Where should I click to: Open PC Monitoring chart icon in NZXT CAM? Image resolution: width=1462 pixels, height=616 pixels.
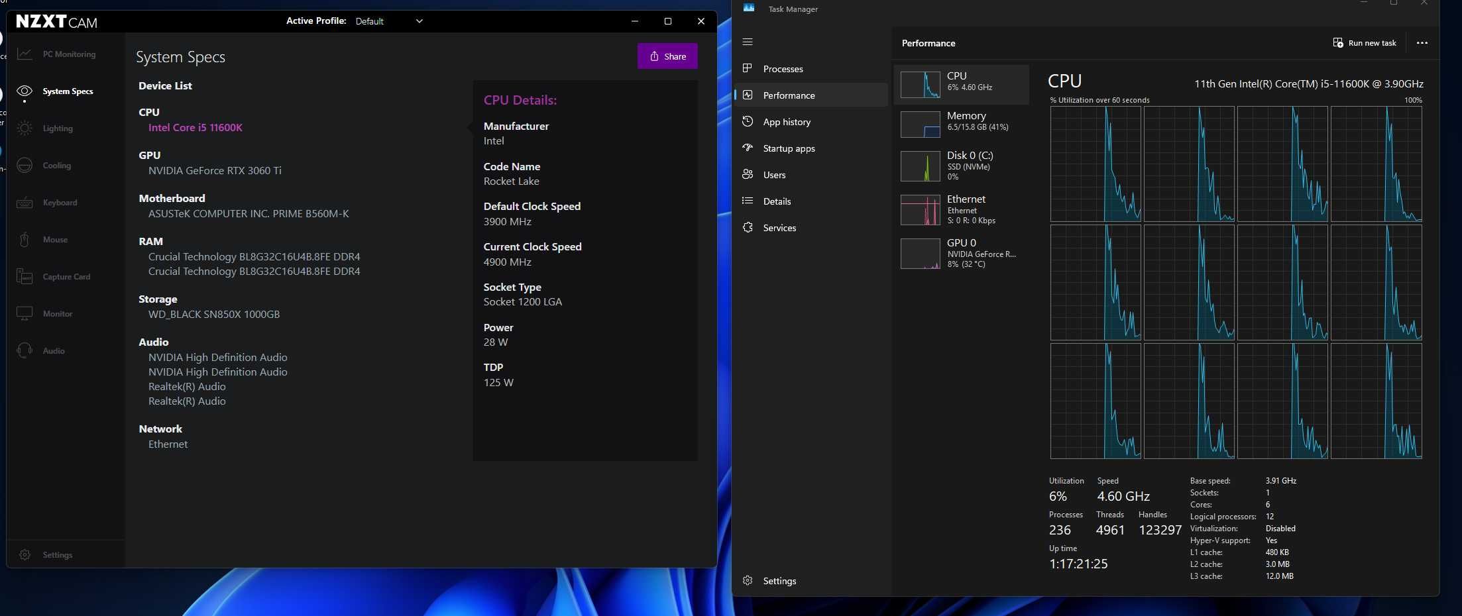click(x=25, y=54)
